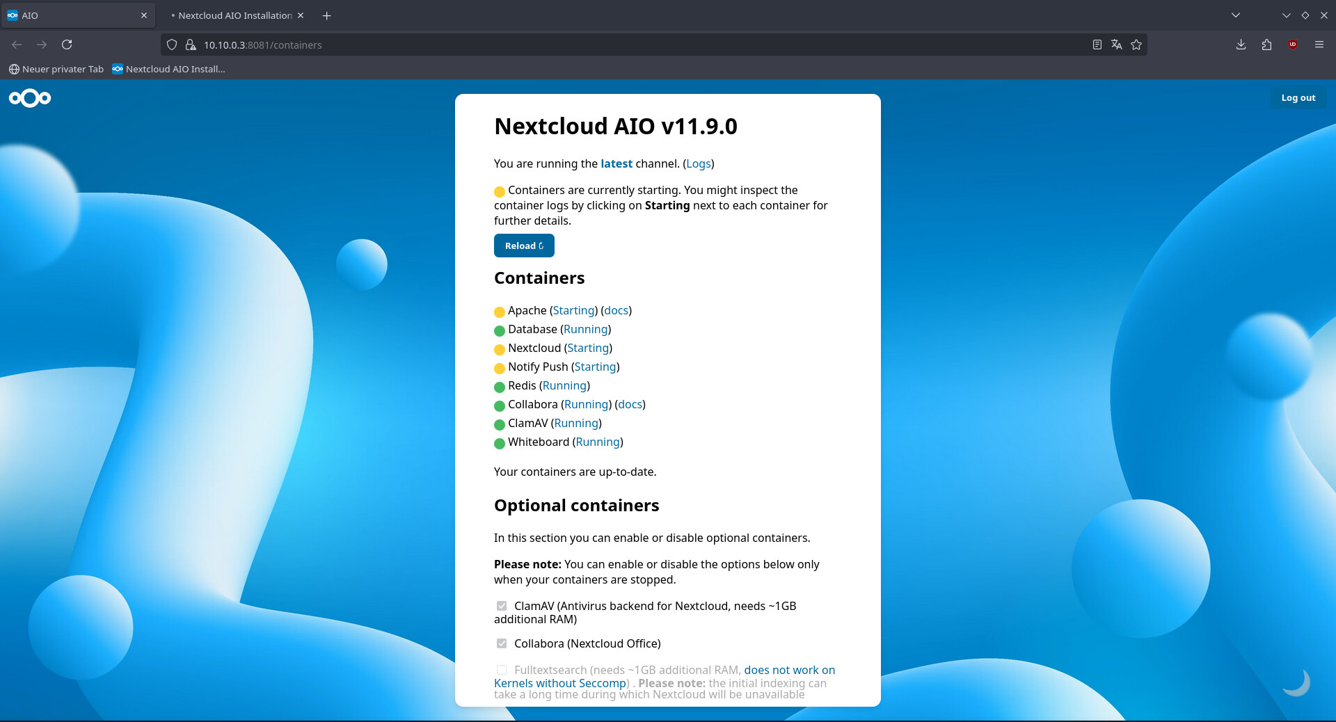Toggle the ClamAV antivirus checkbox

coord(502,606)
